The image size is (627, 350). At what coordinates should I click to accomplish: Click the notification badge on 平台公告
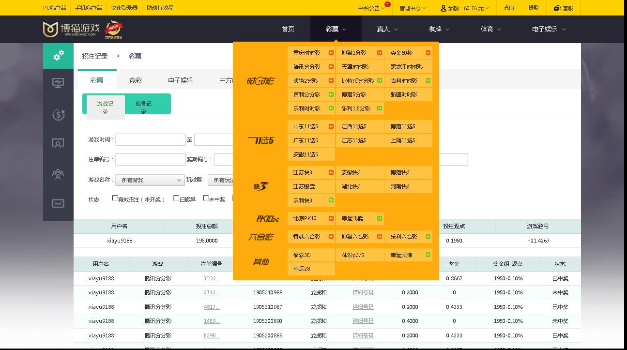[387, 4]
